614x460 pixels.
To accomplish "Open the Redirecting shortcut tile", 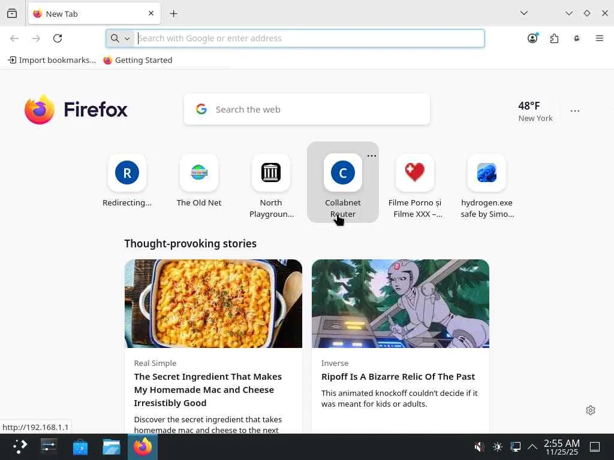I will coord(127,181).
